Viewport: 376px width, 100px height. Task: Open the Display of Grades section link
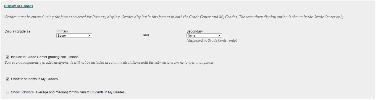pyautogui.click(x=19, y=6)
